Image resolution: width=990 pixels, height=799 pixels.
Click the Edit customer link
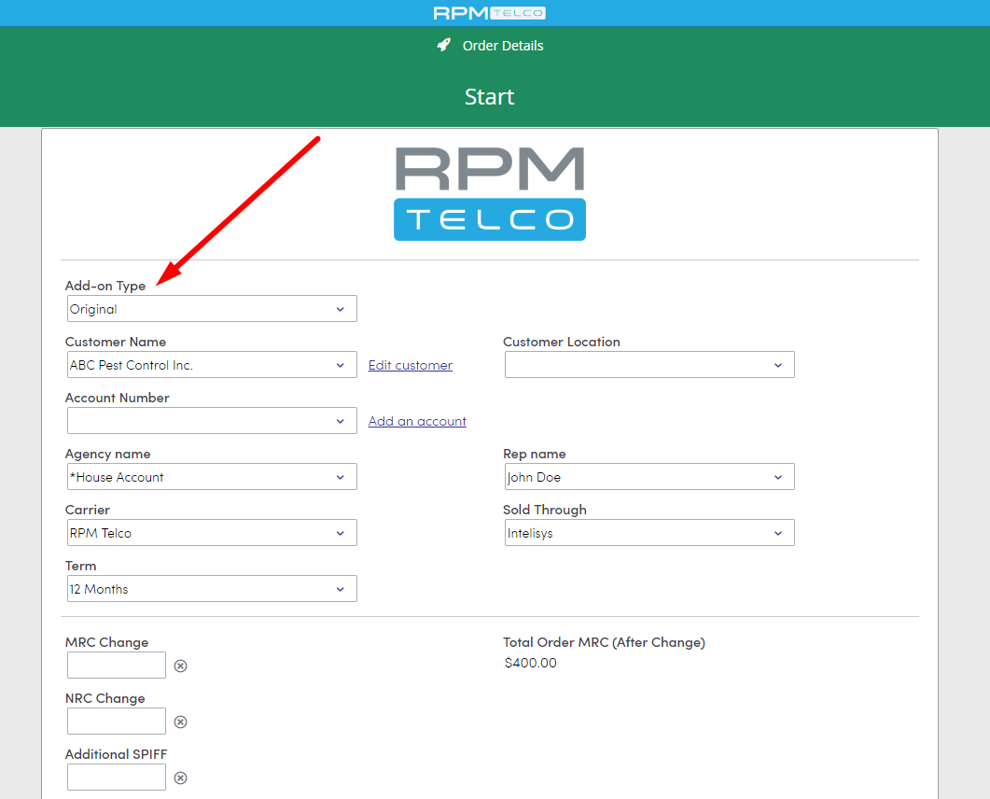[411, 365]
